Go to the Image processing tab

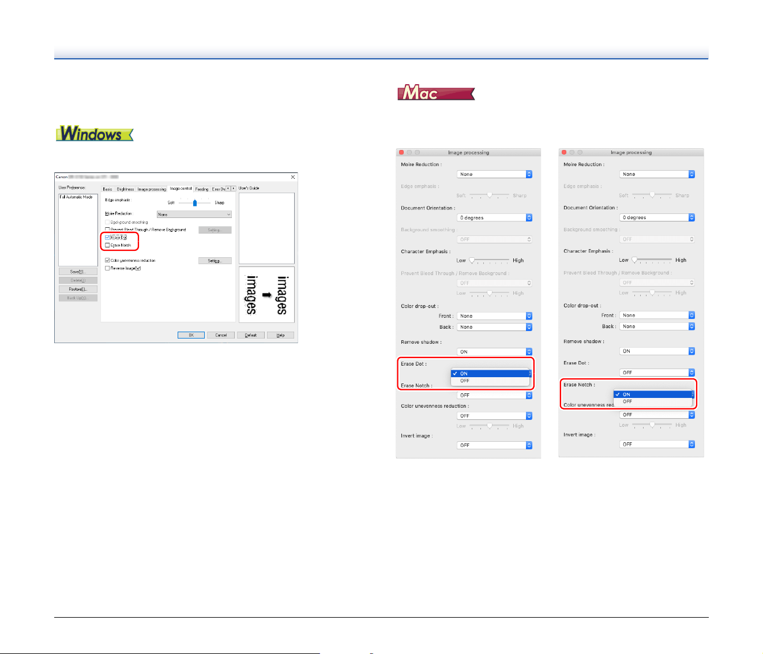tap(152, 189)
